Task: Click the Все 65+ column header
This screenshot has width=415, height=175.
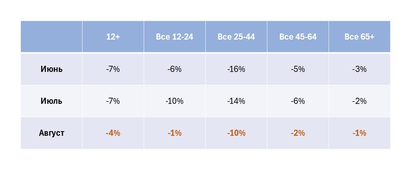Action: point(359,37)
